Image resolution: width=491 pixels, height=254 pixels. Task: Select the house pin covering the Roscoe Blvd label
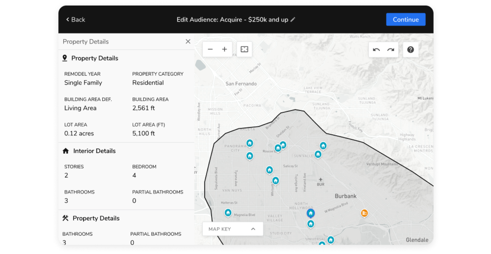(278, 148)
